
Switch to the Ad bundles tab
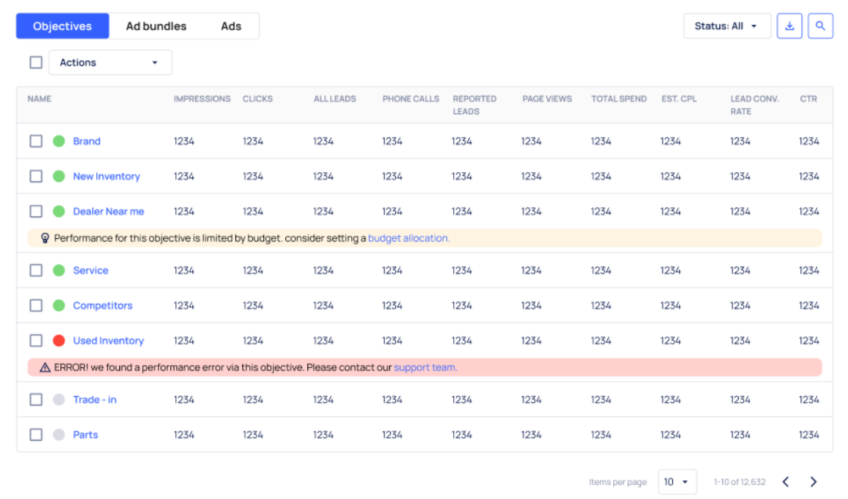[156, 26]
